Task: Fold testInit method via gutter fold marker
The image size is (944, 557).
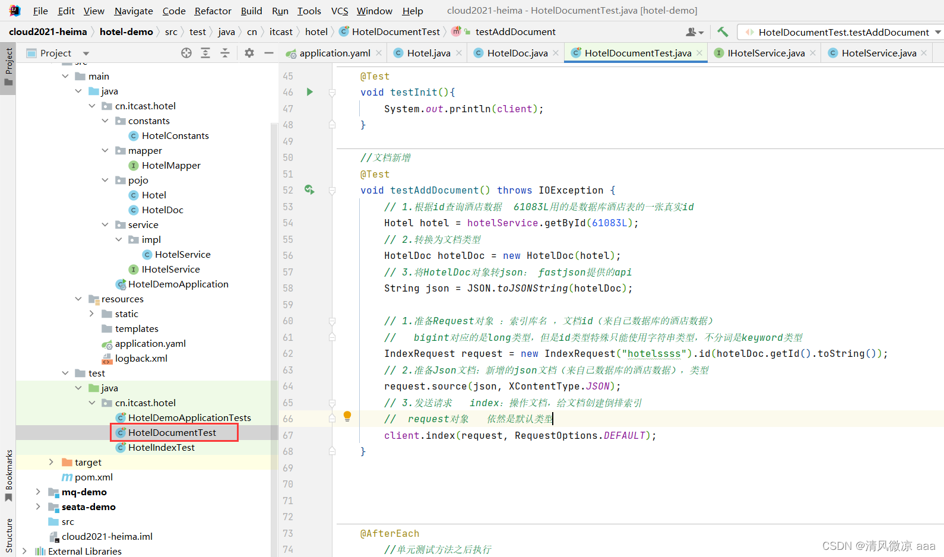Action: [x=332, y=93]
